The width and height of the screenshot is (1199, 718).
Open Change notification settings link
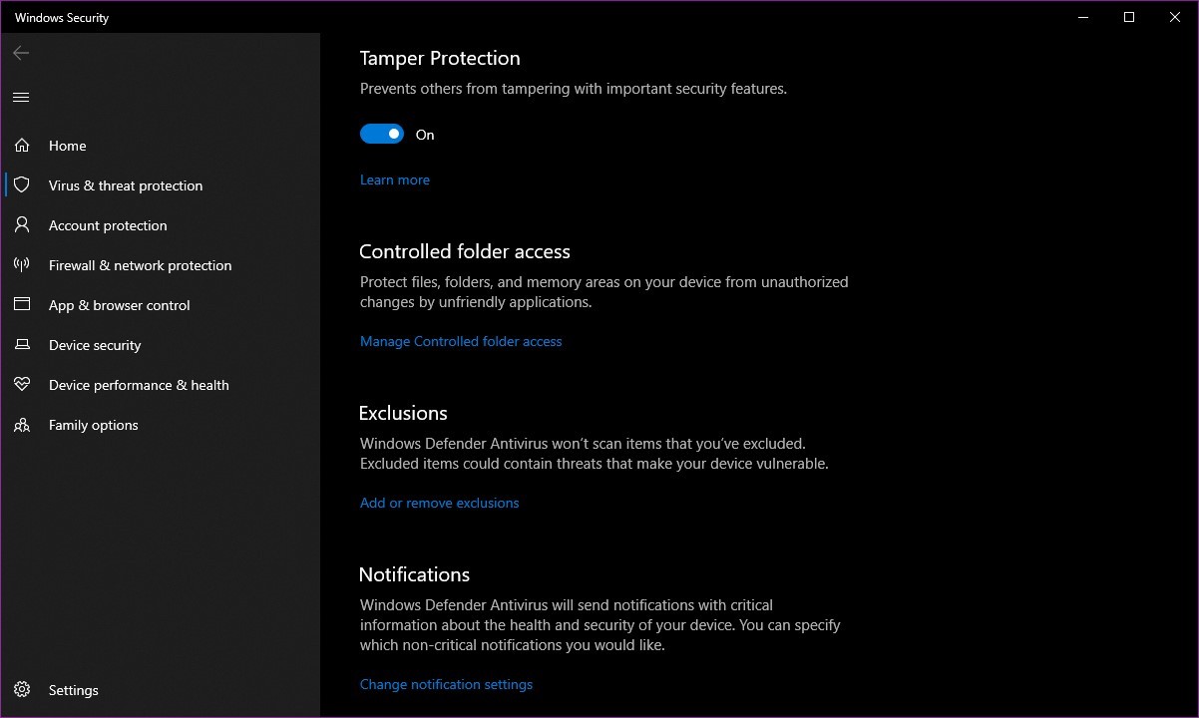click(x=446, y=685)
